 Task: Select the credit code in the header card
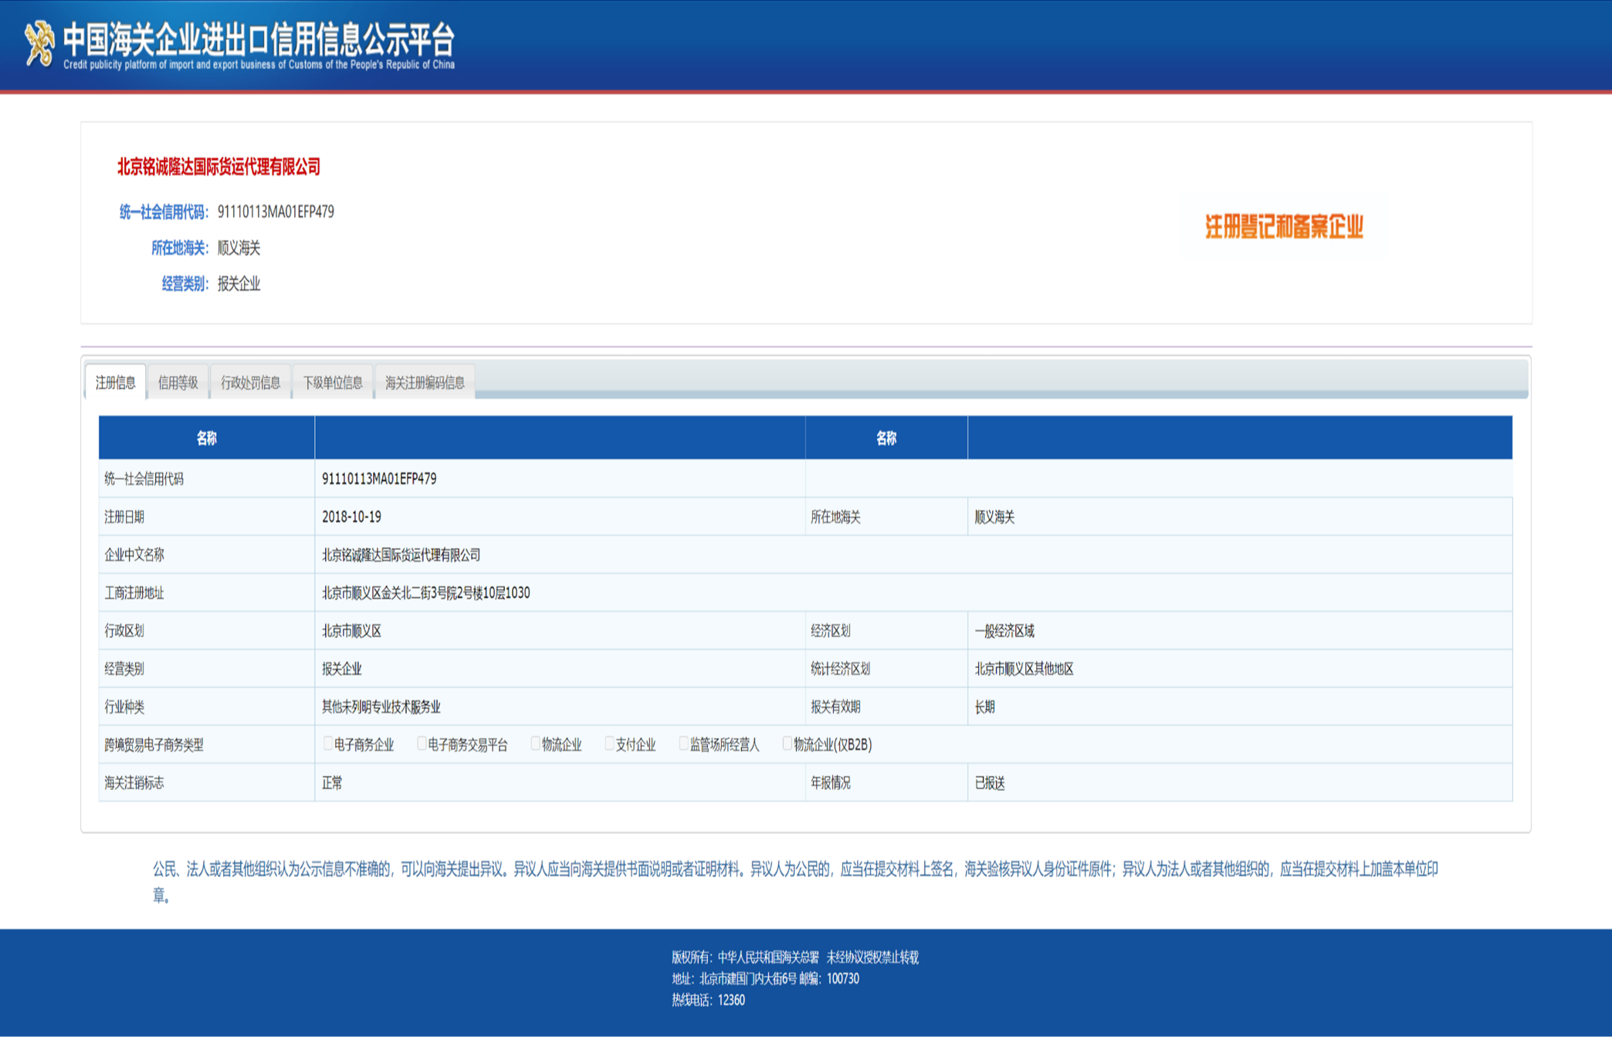(276, 211)
